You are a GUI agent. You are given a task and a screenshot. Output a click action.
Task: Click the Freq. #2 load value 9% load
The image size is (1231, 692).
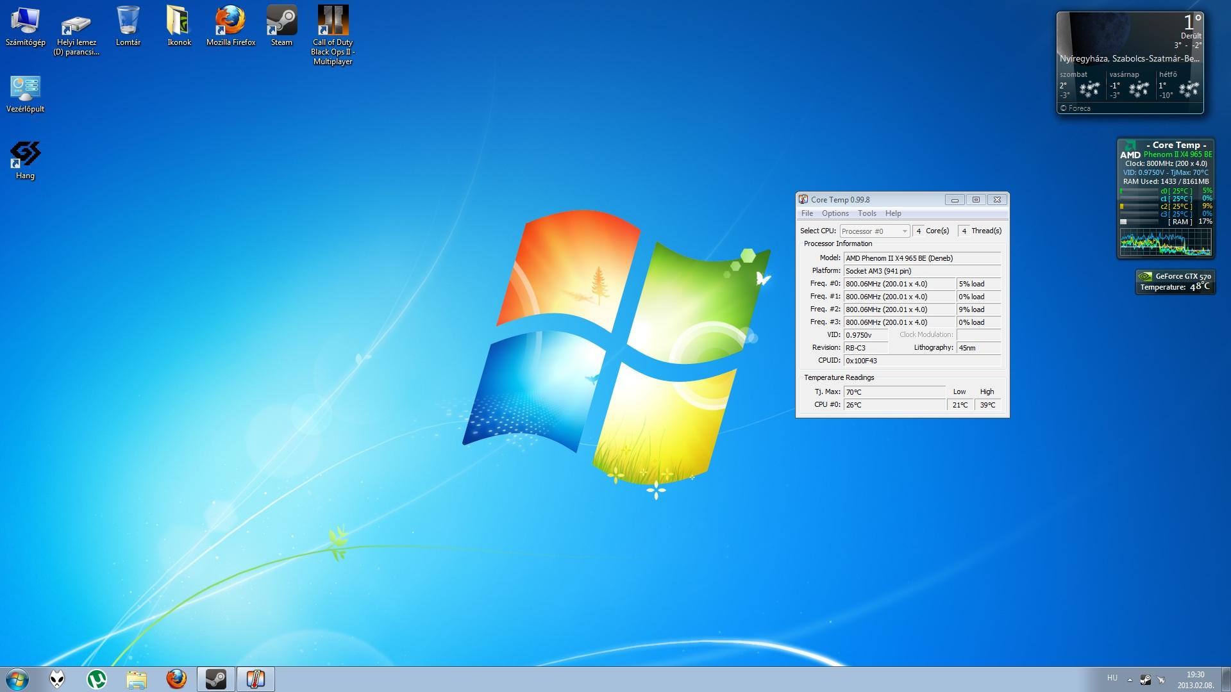(x=978, y=309)
